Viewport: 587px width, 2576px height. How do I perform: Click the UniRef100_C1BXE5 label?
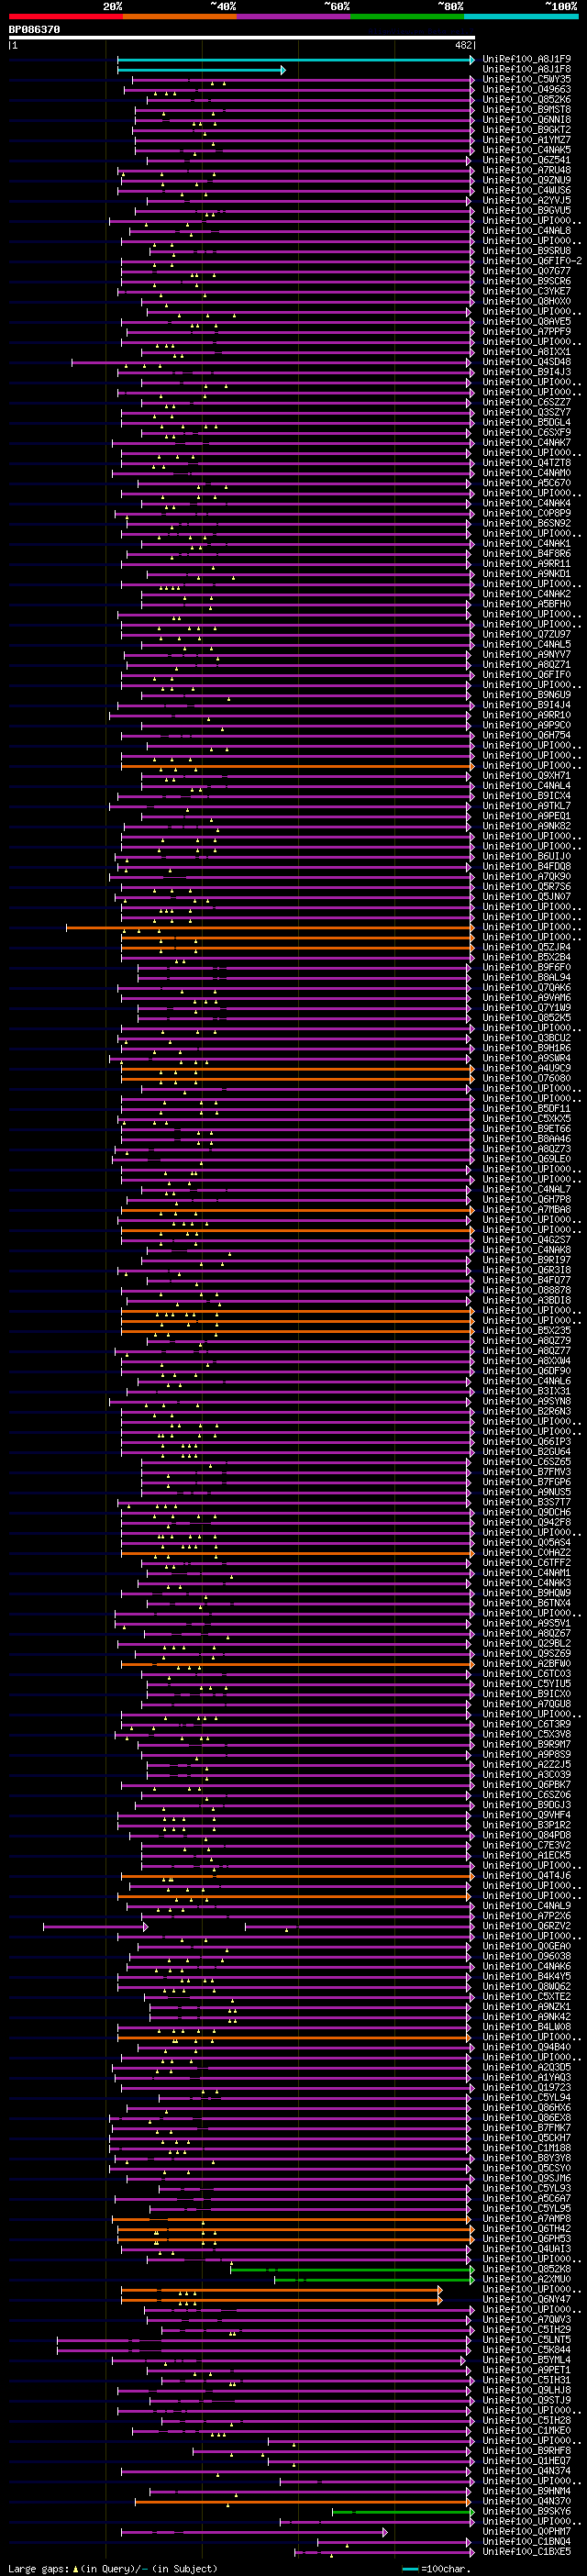point(526,2551)
